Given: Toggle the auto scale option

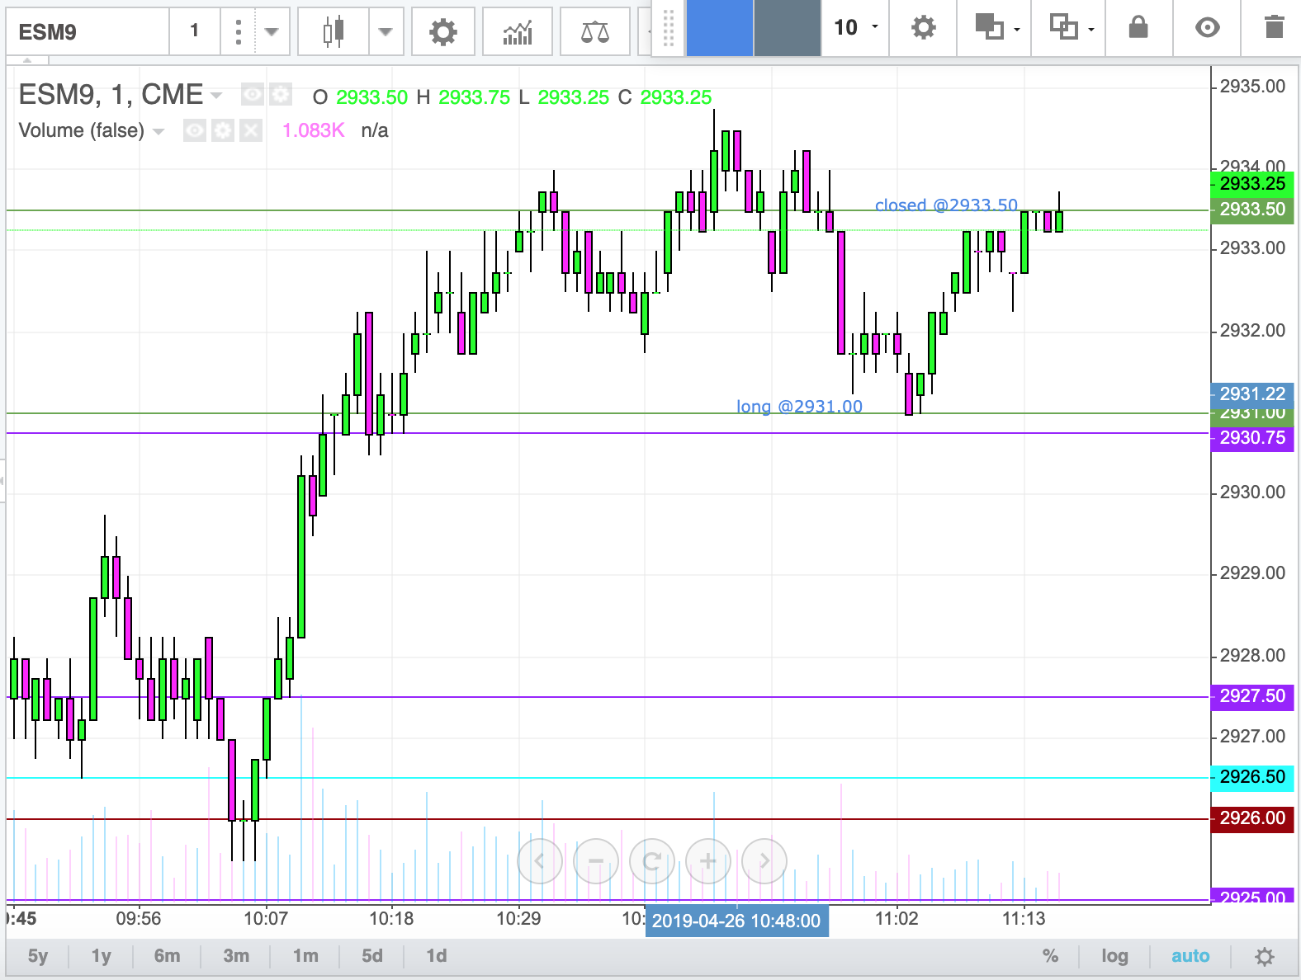Looking at the screenshot, I should 1190,956.
